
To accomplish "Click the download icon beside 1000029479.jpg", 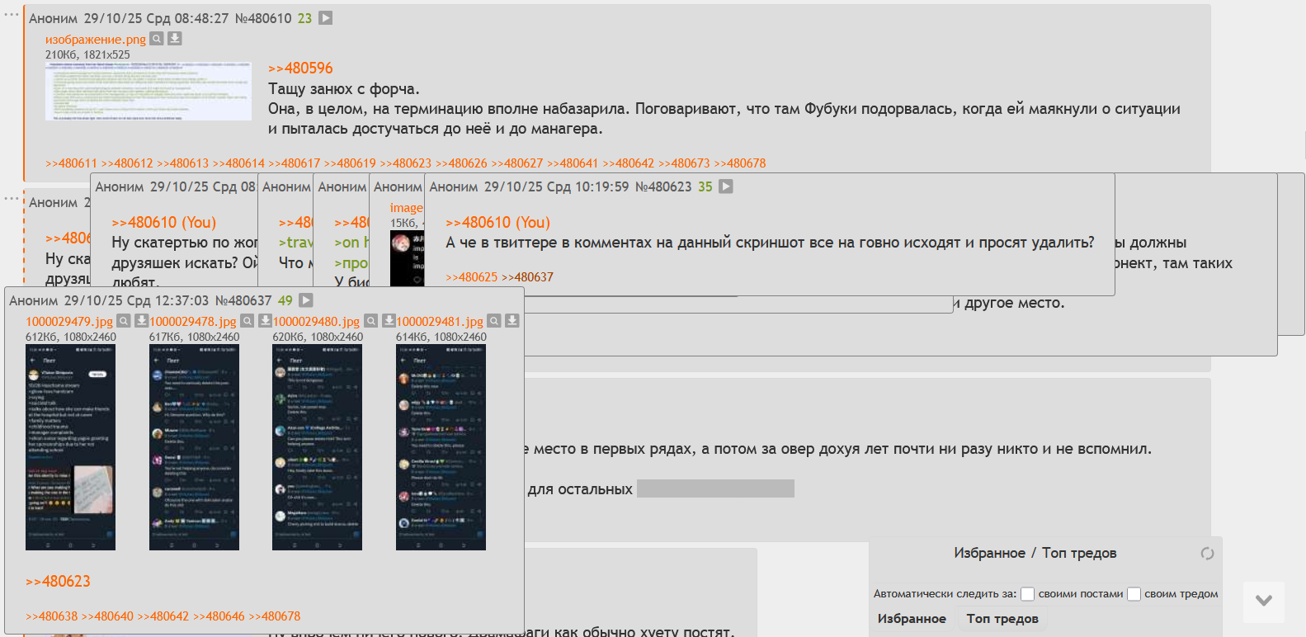I will click(x=142, y=321).
